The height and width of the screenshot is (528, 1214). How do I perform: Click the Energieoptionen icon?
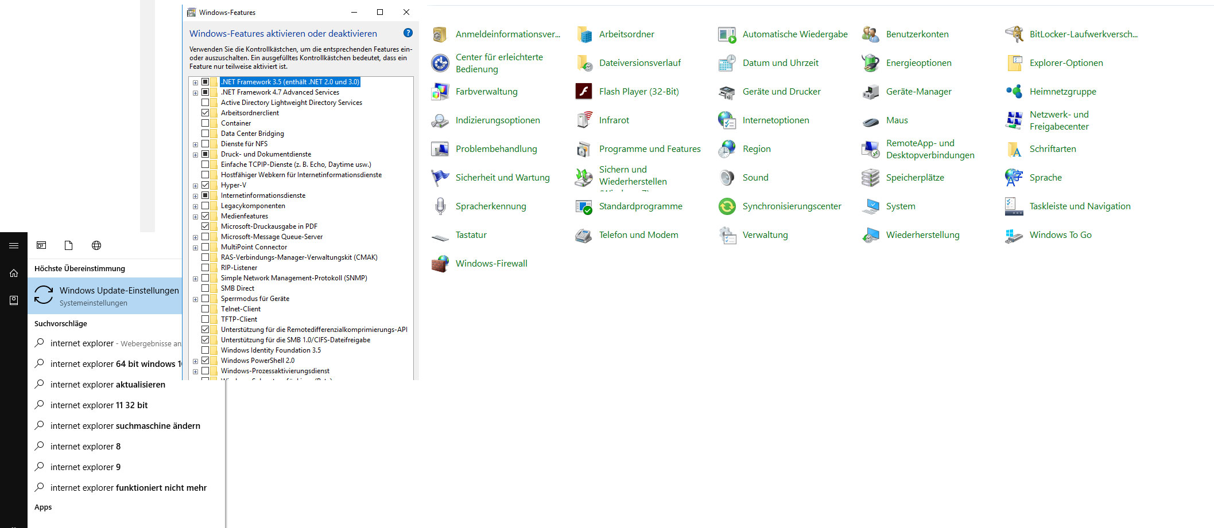(x=871, y=63)
